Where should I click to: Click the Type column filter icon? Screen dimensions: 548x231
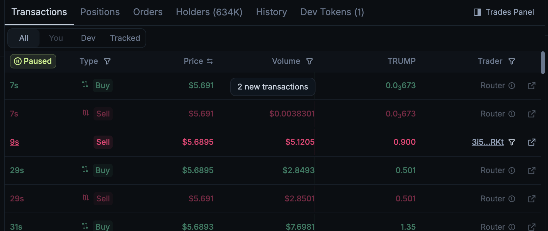click(107, 61)
